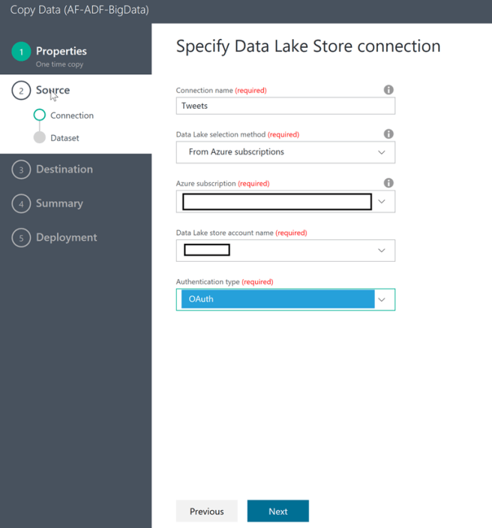This screenshot has width=492, height=528.
Task: Click the Connection name text field
Action: pos(285,106)
